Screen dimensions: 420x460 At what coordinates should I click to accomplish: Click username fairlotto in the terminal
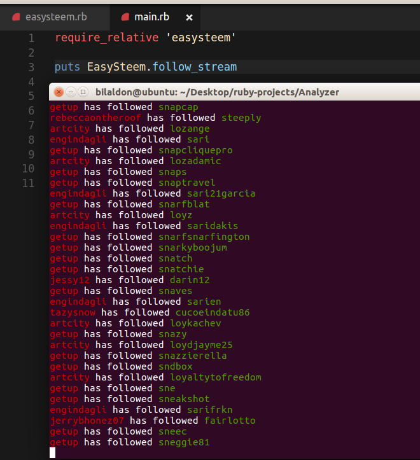tap(230, 421)
